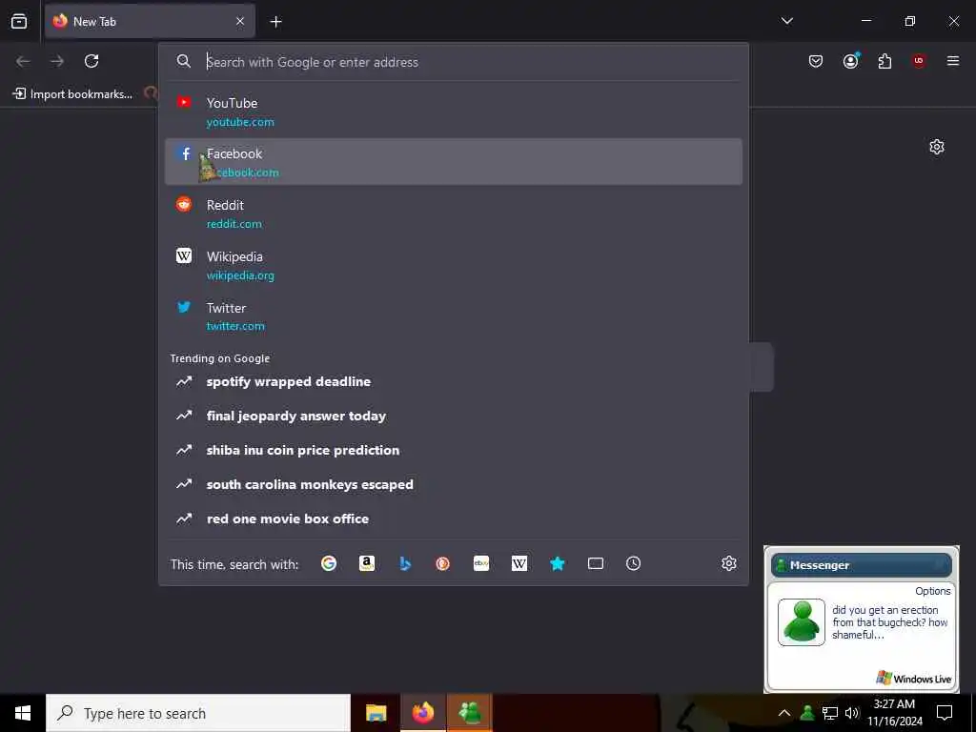This screenshot has width=976, height=732.
Task: Search open tabs icon
Action: pos(596,563)
